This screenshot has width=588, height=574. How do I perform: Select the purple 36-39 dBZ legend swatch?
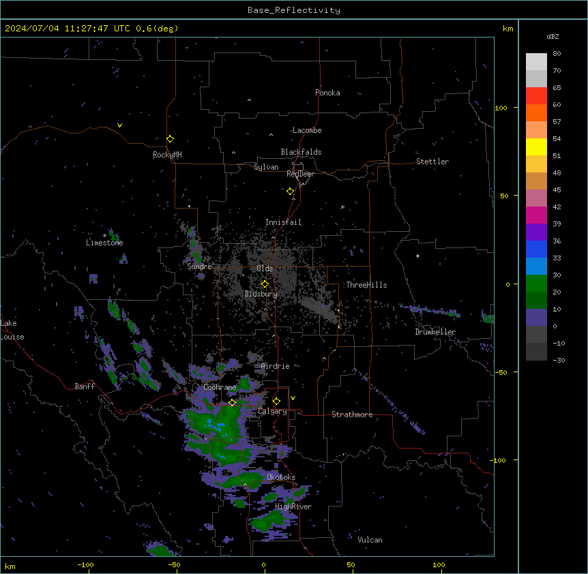[536, 232]
